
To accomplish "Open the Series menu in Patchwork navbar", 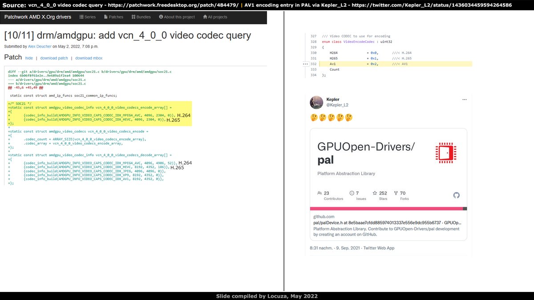I will coord(87,17).
